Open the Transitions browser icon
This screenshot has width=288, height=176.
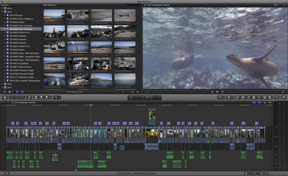tap(254, 97)
